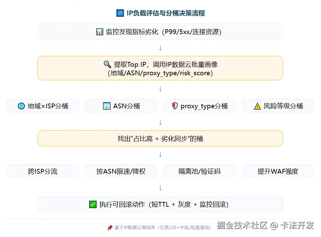Select the 隔离池/验证码 action box
The image size is (321, 237).
coord(199,171)
